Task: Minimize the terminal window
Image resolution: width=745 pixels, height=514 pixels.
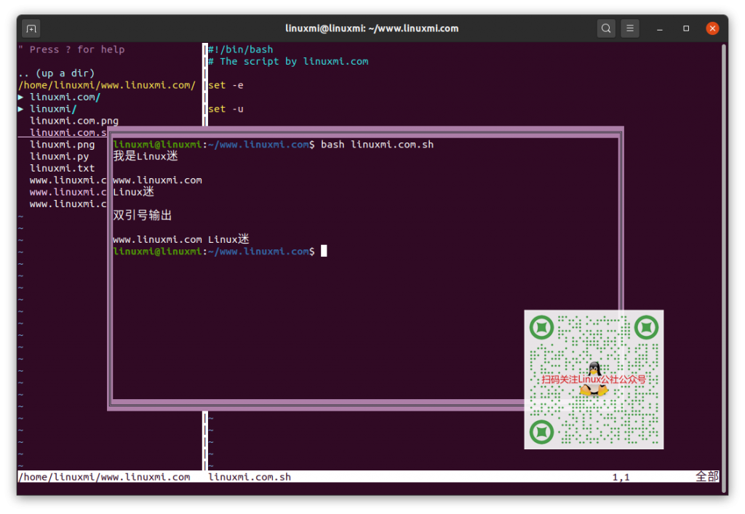Action: pos(659,28)
